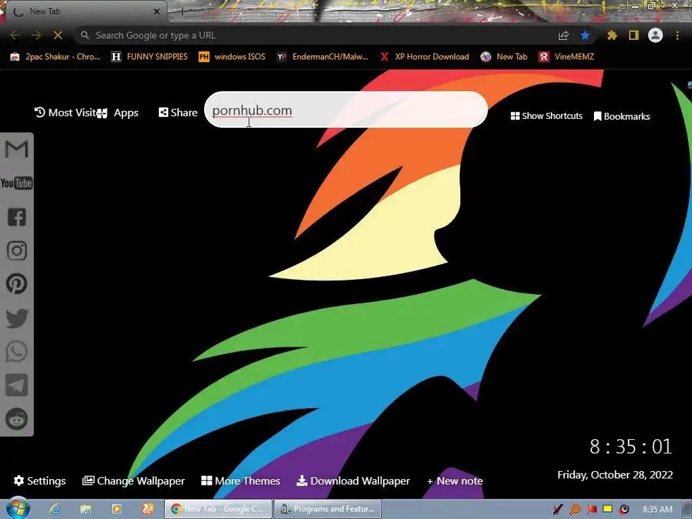Open Most Visited sites list
Image resolution: width=692 pixels, height=519 pixels.
click(x=65, y=113)
